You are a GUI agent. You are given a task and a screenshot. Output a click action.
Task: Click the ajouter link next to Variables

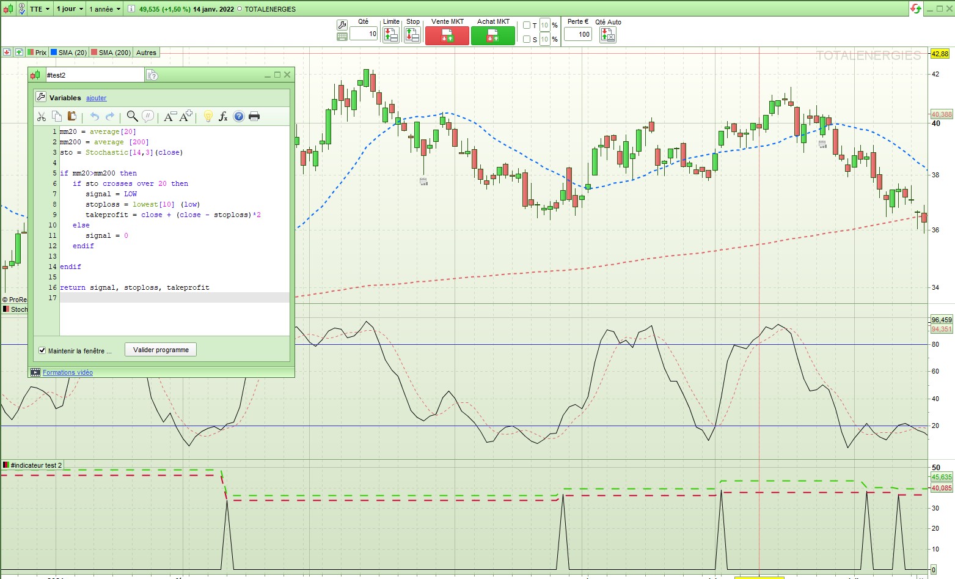(96, 98)
